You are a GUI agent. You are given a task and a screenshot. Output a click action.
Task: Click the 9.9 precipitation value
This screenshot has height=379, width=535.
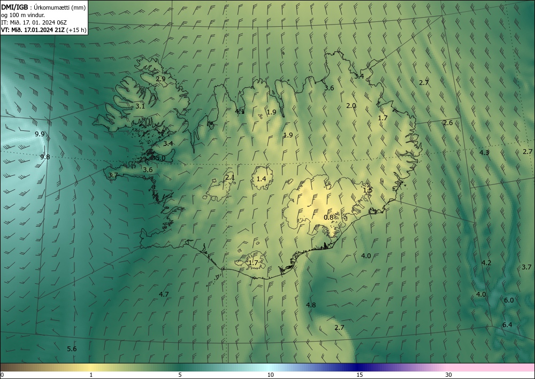(40, 134)
